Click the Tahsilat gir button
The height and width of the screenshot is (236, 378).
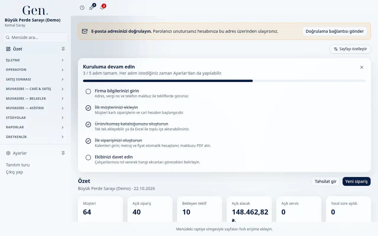[x=325, y=181]
